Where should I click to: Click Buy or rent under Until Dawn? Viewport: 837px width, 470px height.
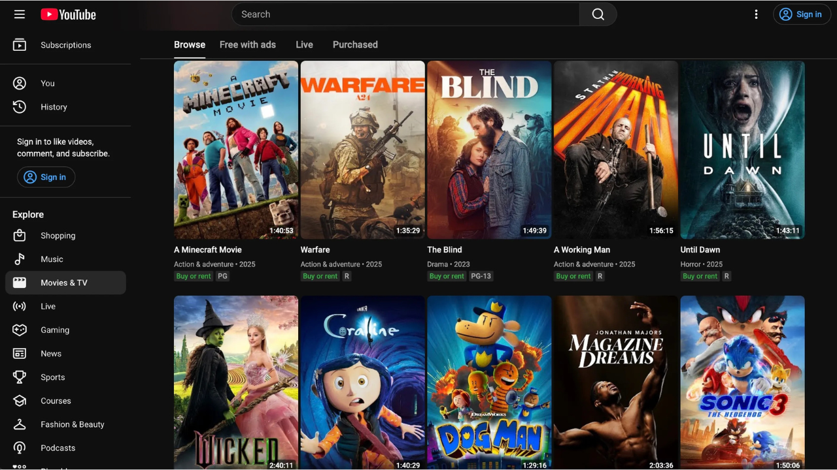pyautogui.click(x=700, y=276)
